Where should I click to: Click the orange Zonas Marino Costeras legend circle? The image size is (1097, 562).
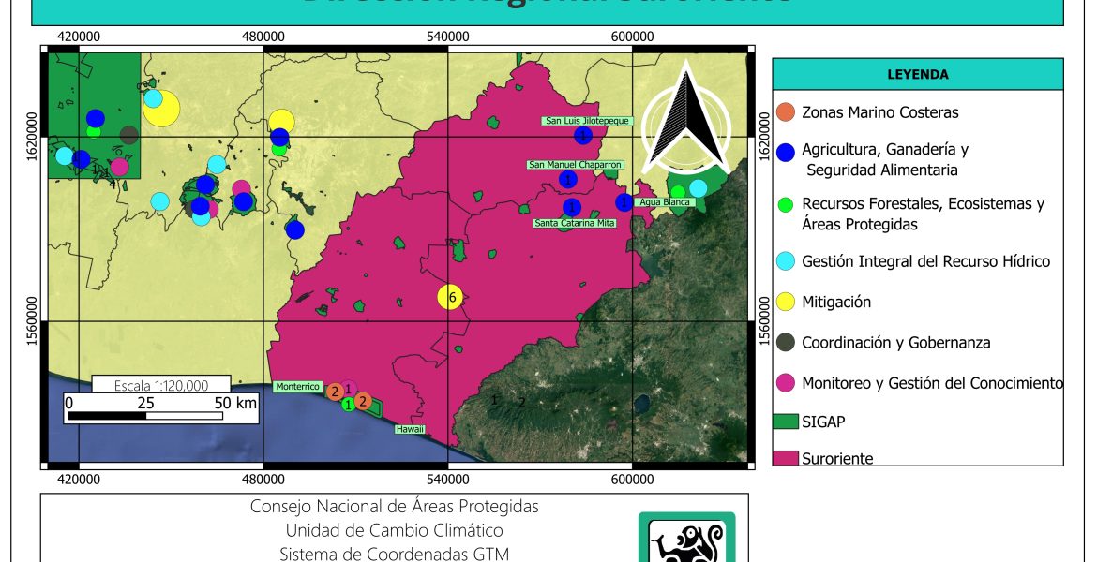(787, 112)
